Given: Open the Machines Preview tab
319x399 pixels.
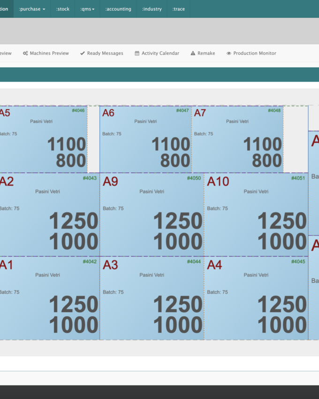Looking at the screenshot, I should coord(46,53).
